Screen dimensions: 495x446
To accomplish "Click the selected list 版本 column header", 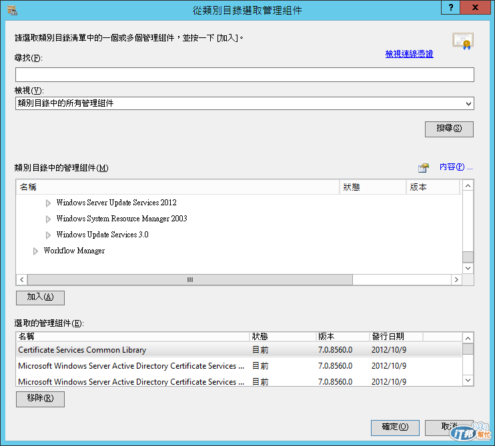I will click(342, 337).
